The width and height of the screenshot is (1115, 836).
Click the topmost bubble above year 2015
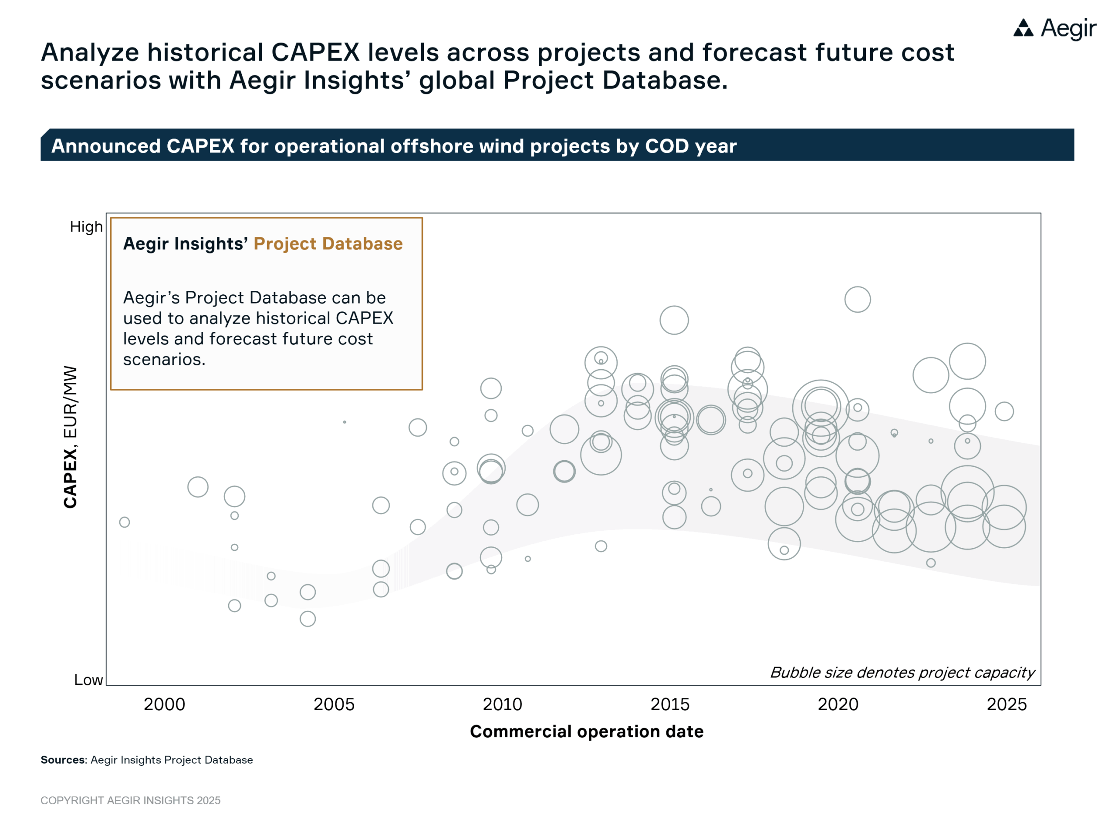pos(674,320)
